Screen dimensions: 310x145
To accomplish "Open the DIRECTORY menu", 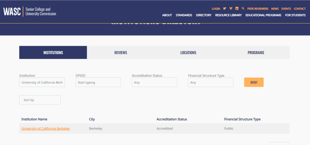I will [204, 15].
